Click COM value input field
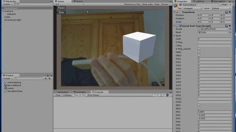Viewport: 236px width, 132px height. tap(215, 39)
